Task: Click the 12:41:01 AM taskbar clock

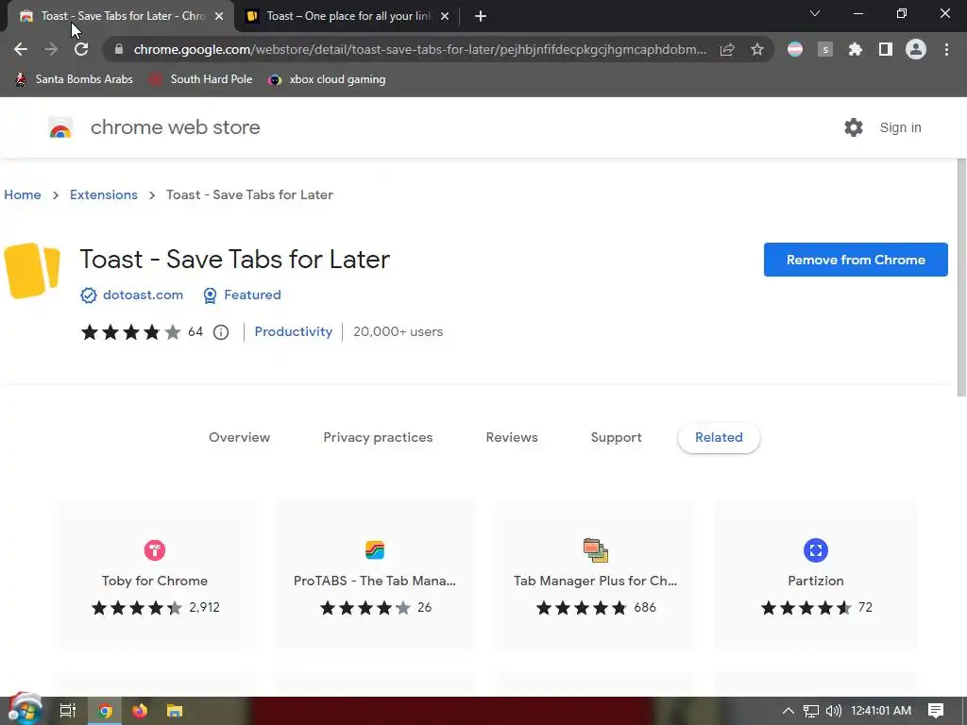Action: [x=881, y=711]
